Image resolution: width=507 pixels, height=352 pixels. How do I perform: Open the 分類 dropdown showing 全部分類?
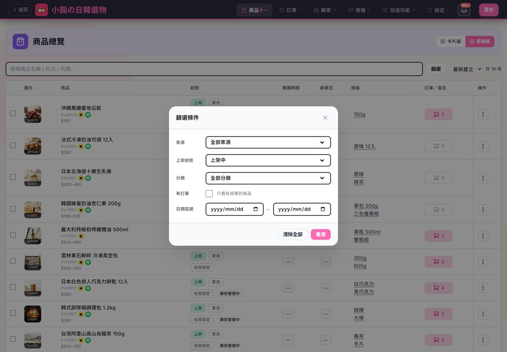click(x=268, y=178)
